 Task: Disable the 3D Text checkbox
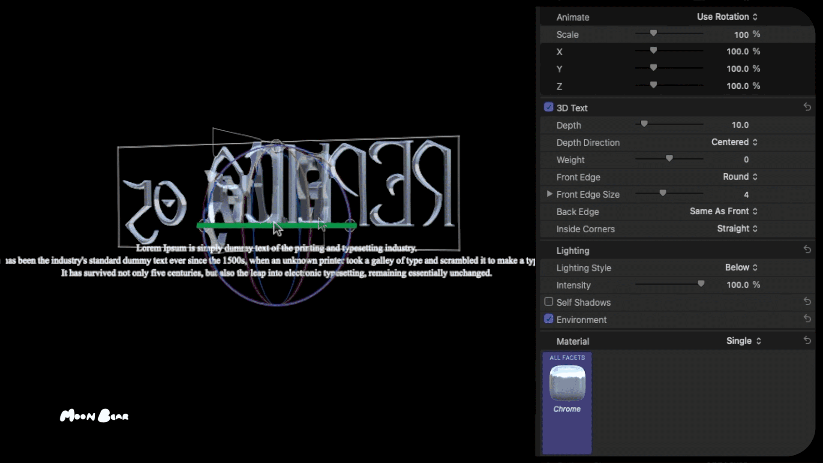click(549, 107)
